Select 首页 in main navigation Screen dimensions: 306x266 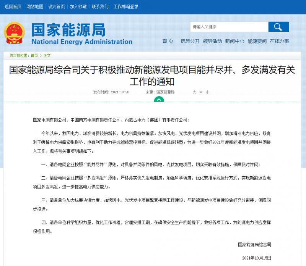[x=168, y=41]
